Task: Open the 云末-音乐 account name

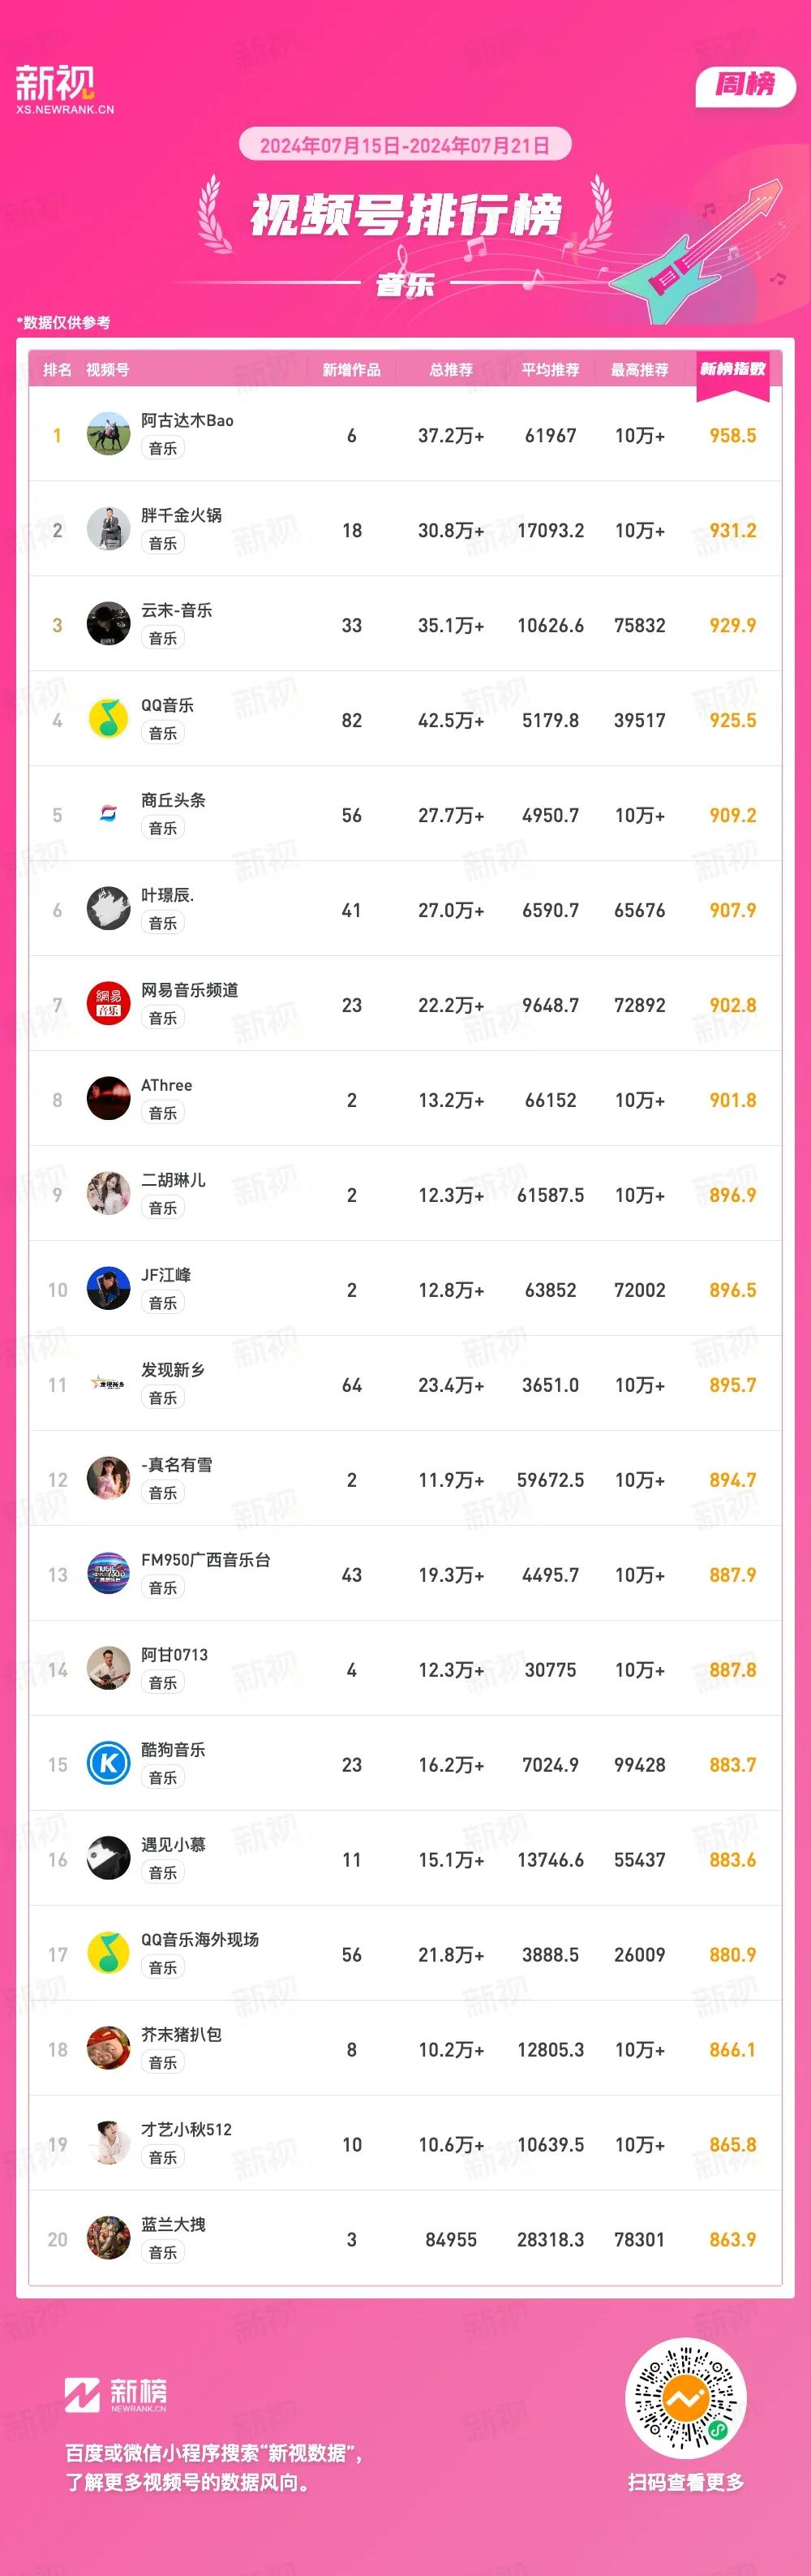Action: [x=177, y=610]
